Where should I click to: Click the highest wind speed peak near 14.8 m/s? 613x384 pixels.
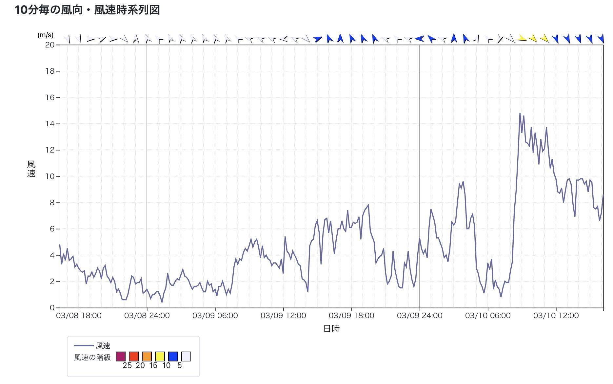520,113
